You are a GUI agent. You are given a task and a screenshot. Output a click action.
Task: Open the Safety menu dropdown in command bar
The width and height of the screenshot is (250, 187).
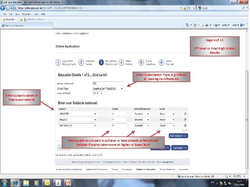[225, 25]
